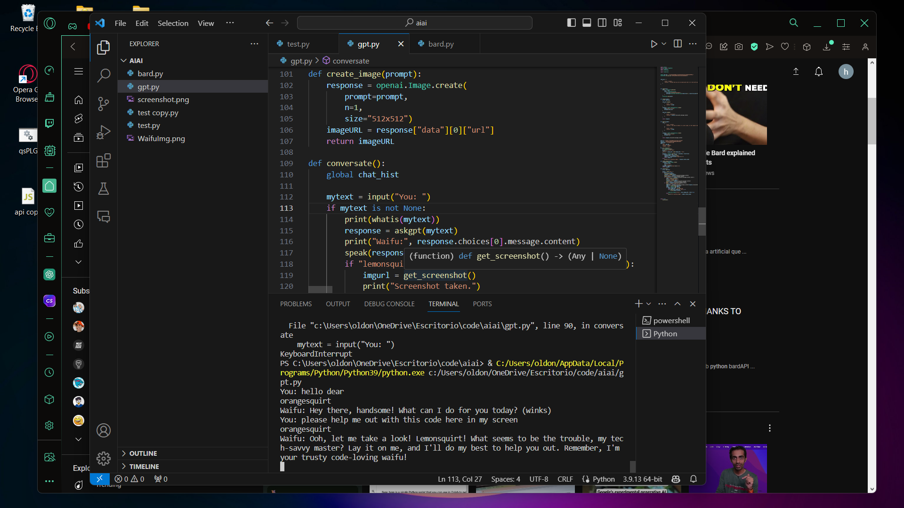Image resolution: width=904 pixels, height=508 pixels.
Task: Expand the OUTLINE section
Action: coord(143,453)
